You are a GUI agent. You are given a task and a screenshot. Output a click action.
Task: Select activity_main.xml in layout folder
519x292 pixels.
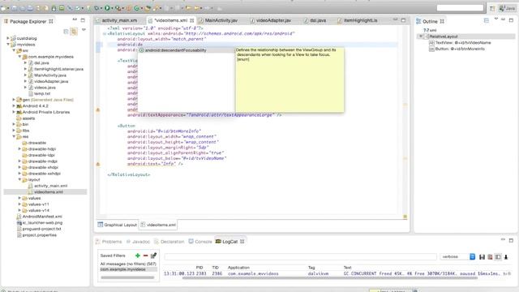click(x=48, y=186)
